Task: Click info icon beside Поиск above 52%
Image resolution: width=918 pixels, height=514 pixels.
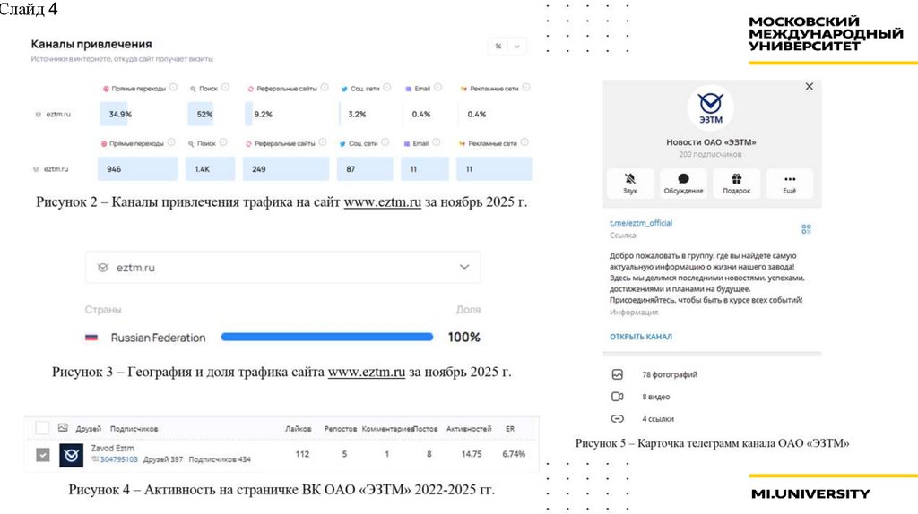Action: coord(225,88)
